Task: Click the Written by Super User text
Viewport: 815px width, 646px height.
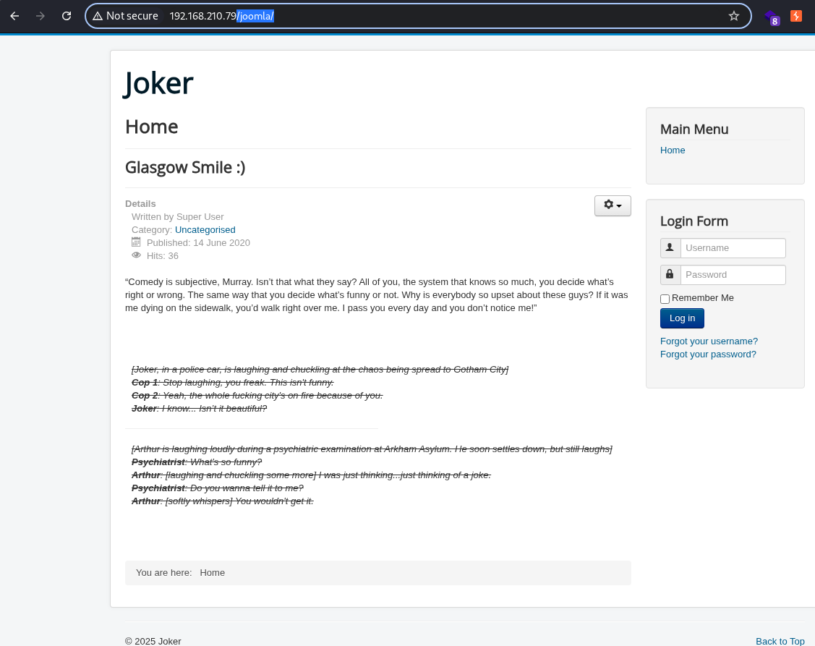Action: (178, 217)
